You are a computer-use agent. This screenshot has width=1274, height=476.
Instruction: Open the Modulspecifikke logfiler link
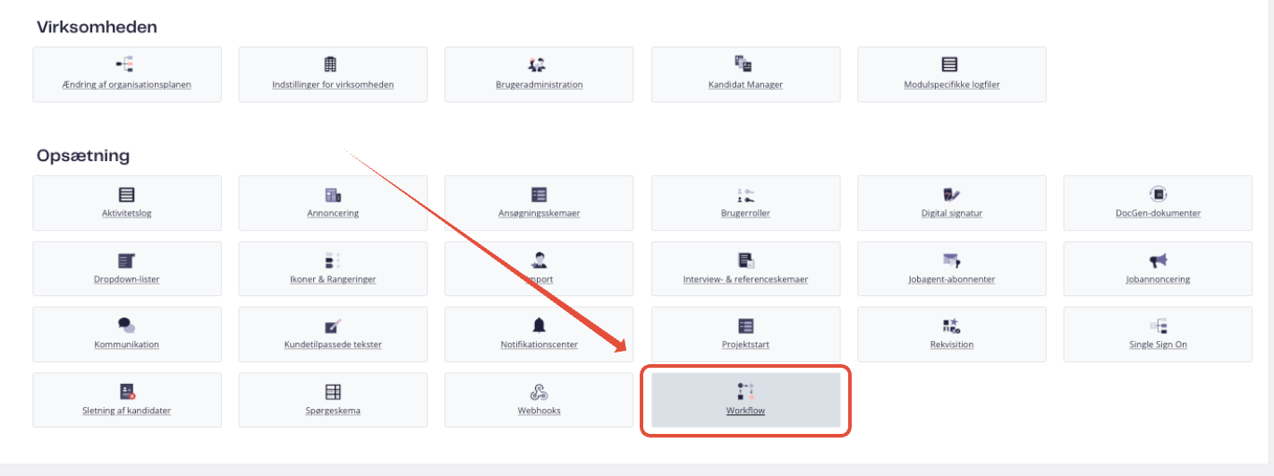coord(951,85)
